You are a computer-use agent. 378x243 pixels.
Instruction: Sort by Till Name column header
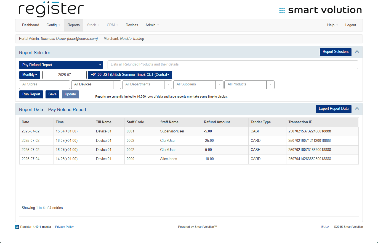coord(109,122)
